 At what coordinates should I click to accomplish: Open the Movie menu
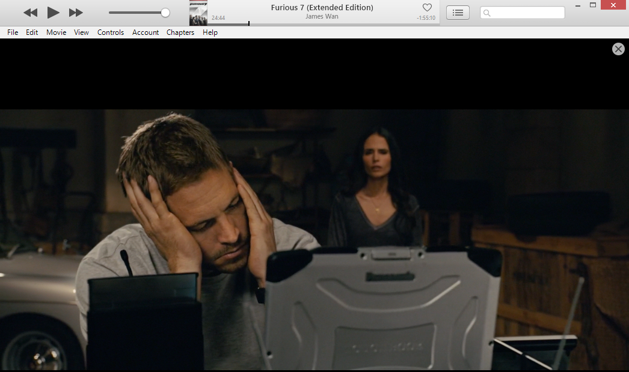point(56,32)
